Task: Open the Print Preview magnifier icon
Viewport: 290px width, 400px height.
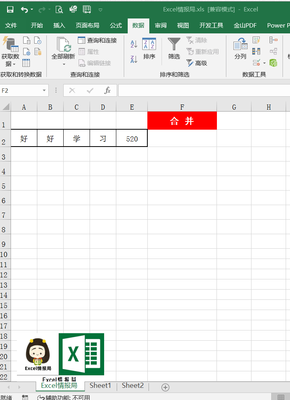Action: [59, 10]
